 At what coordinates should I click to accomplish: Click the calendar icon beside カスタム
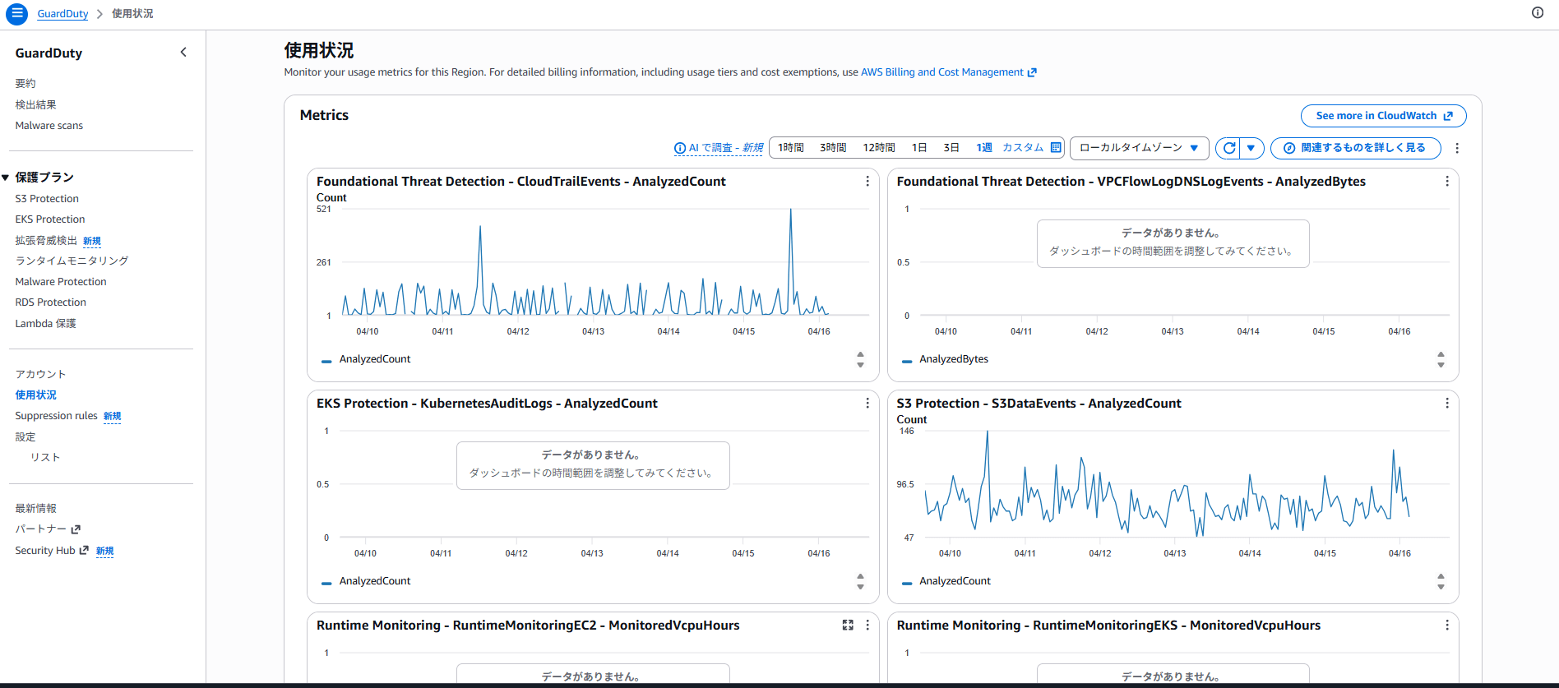click(1056, 148)
